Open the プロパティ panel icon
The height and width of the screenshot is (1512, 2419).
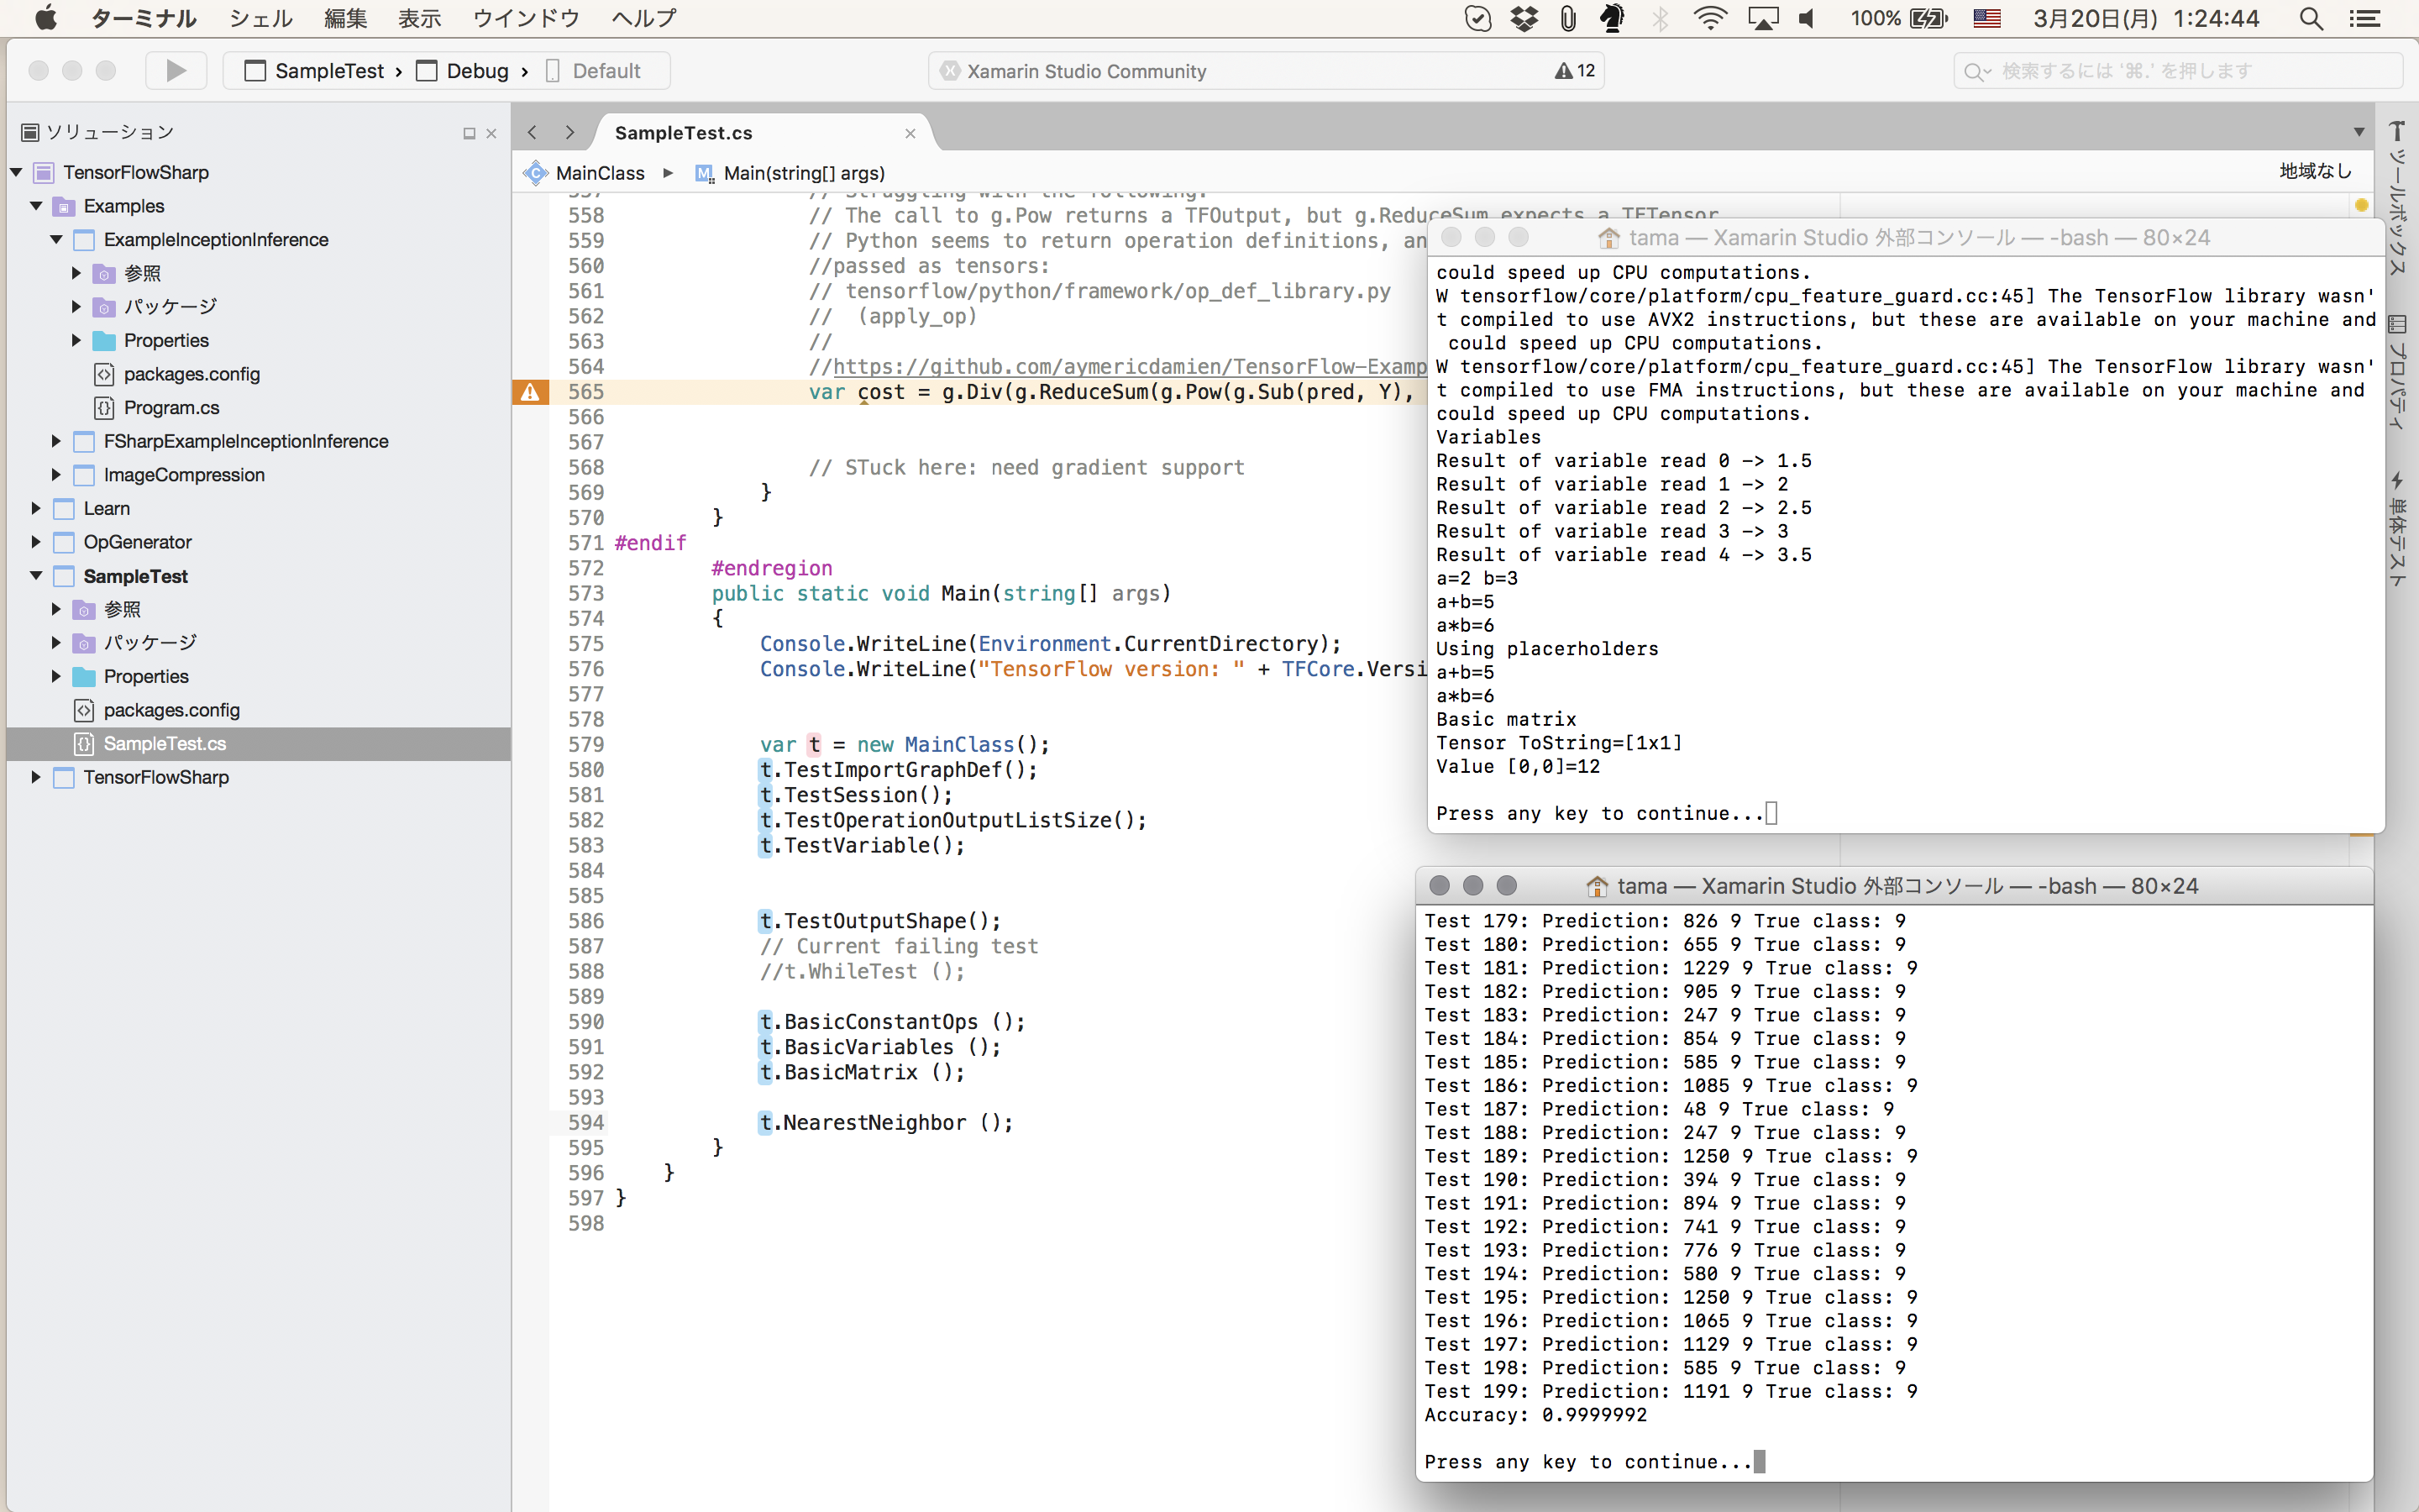click(x=2399, y=324)
